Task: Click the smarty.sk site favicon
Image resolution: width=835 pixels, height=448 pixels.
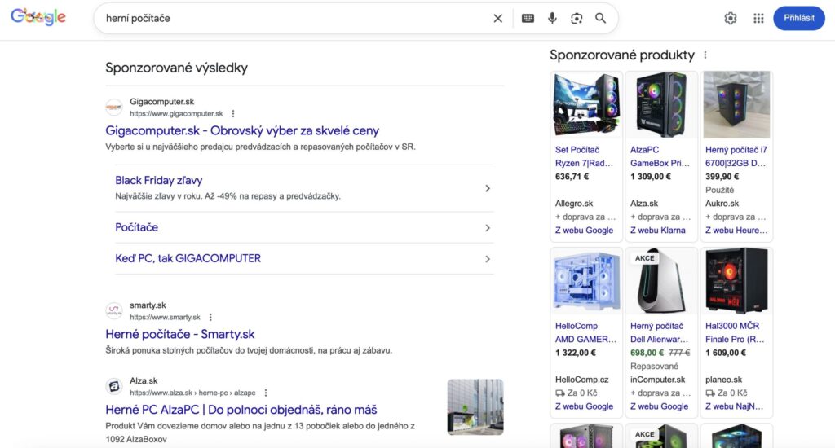Action: [114, 310]
